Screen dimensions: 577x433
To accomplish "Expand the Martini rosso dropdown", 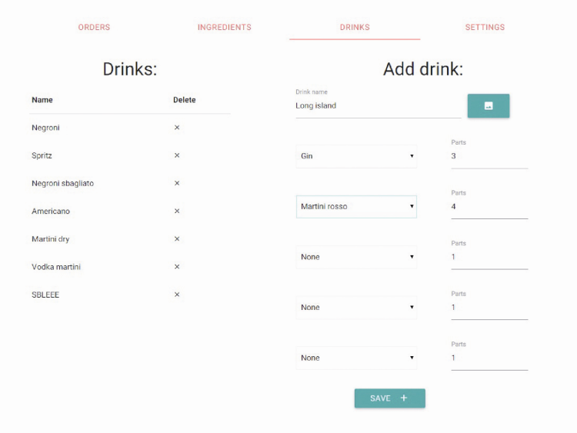I will (x=356, y=206).
